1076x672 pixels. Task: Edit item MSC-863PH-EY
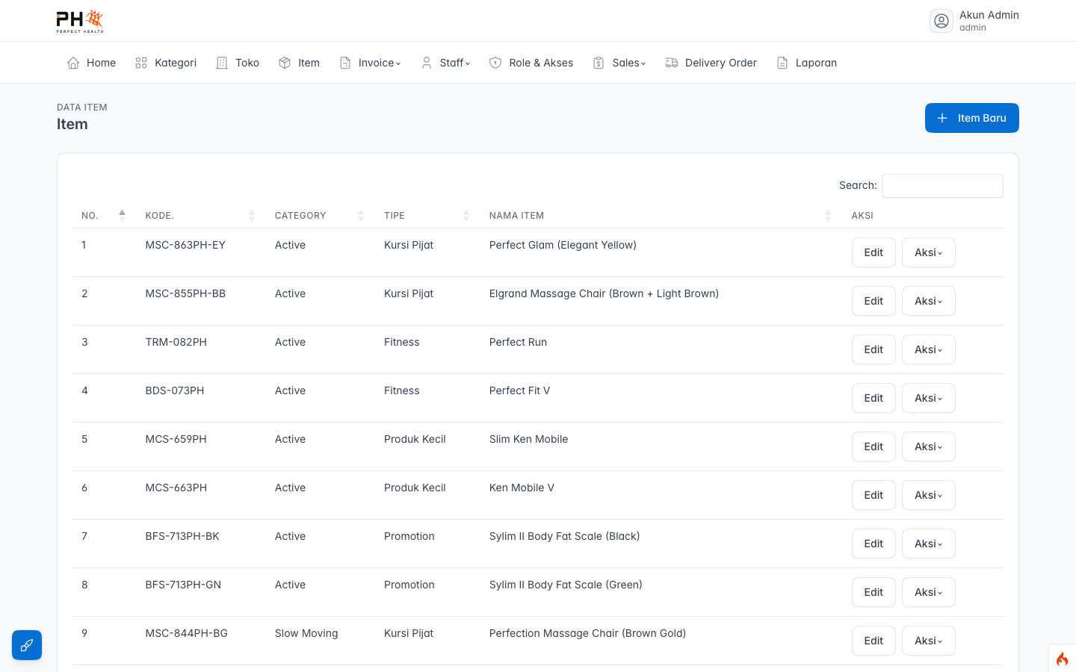[874, 252]
